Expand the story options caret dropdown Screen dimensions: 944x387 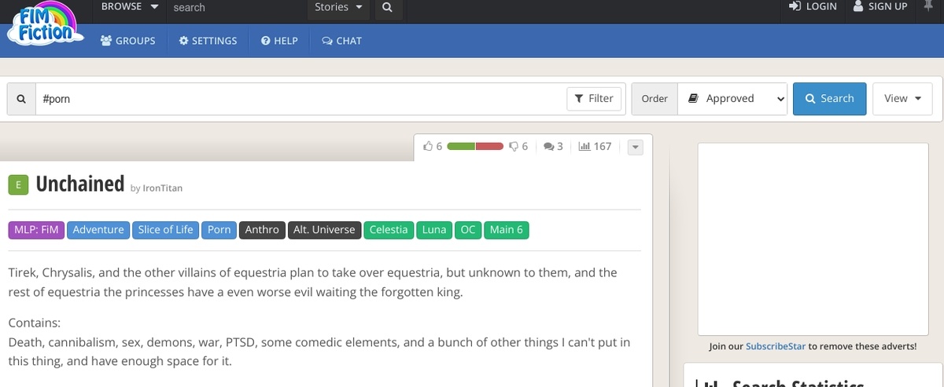[636, 147]
